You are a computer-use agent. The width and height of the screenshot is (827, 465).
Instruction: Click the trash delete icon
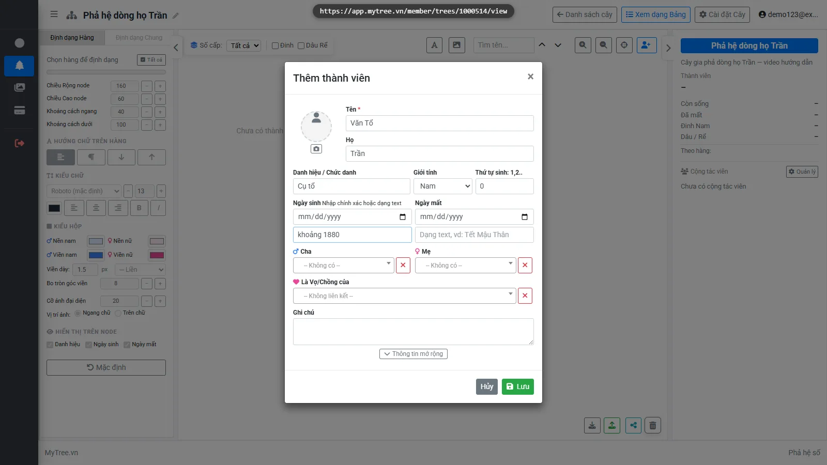[x=653, y=425]
